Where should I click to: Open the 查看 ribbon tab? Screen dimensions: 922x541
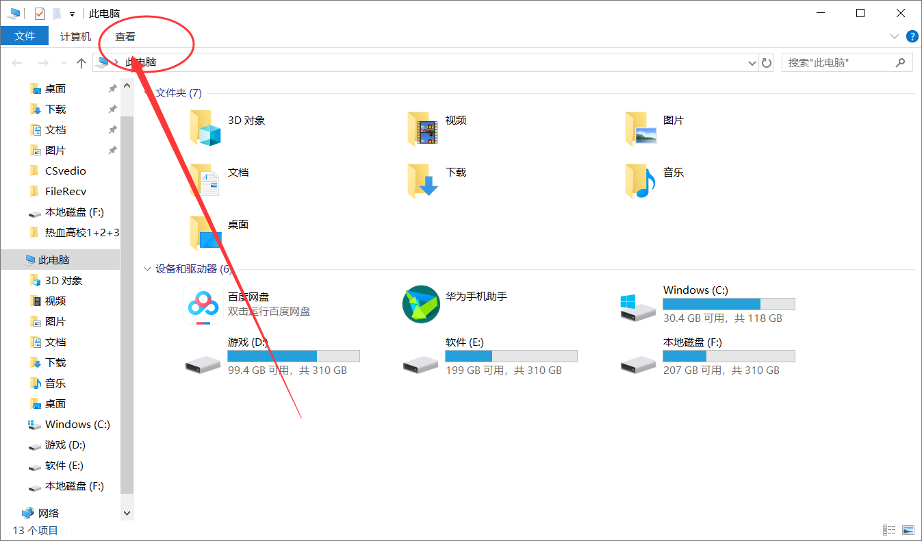[125, 36]
